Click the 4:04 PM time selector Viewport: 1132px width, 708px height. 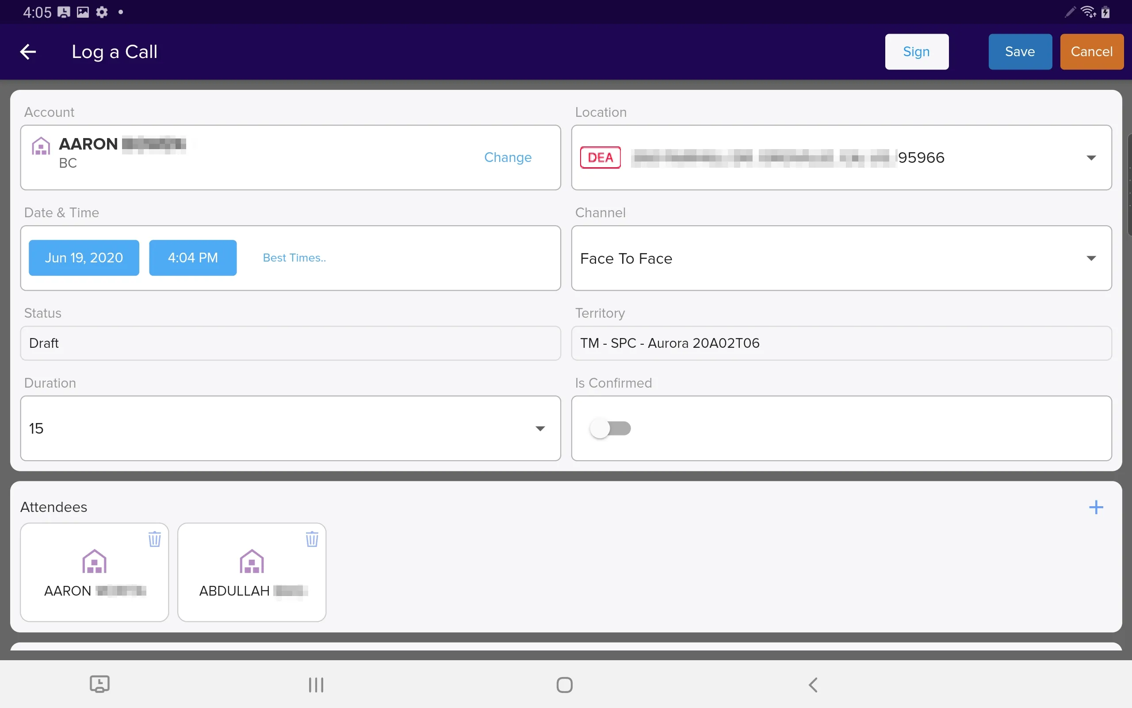[x=192, y=258]
